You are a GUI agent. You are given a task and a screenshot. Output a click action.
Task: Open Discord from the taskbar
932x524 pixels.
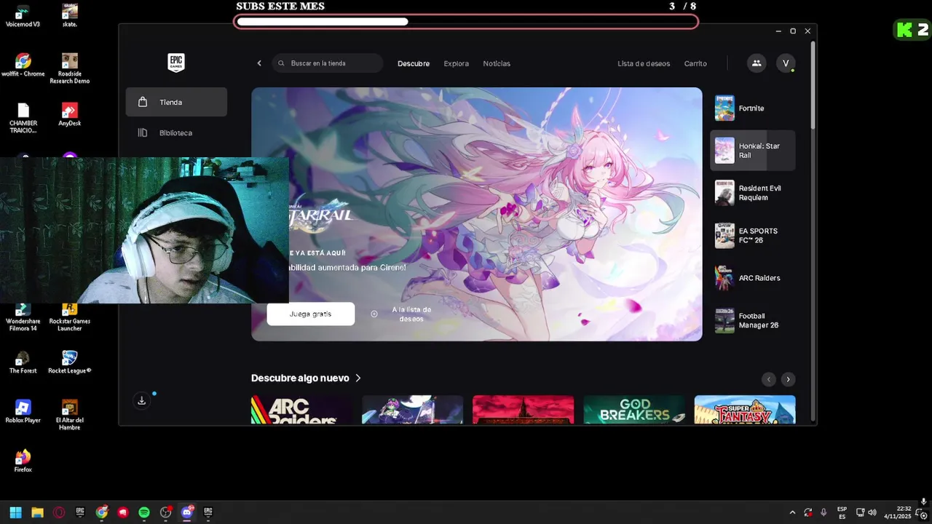187,512
